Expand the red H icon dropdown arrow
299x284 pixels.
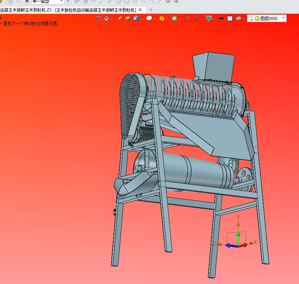(x=201, y=19)
